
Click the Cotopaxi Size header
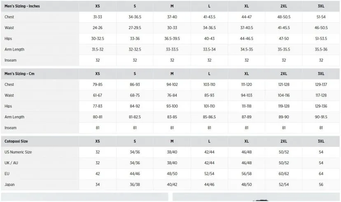16,141
